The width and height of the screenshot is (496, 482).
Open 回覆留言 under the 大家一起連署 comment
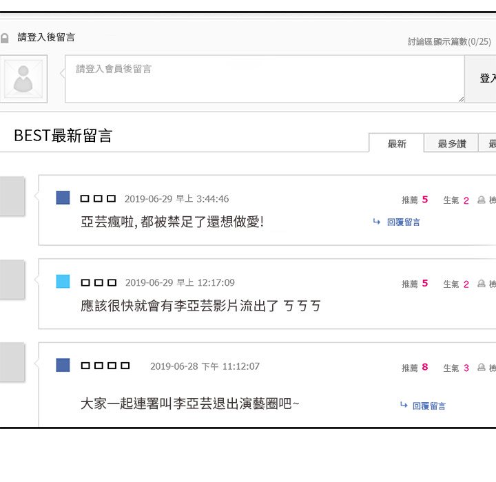[428, 406]
